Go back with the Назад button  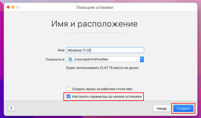point(162,109)
